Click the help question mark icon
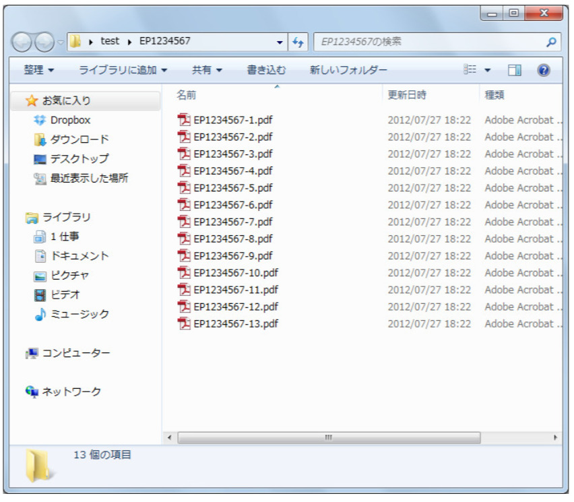 coord(544,70)
